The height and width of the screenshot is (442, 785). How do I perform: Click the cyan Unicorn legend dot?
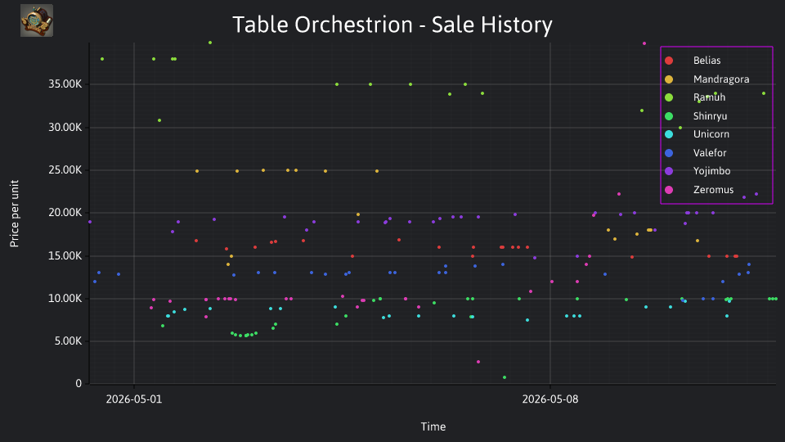point(668,134)
